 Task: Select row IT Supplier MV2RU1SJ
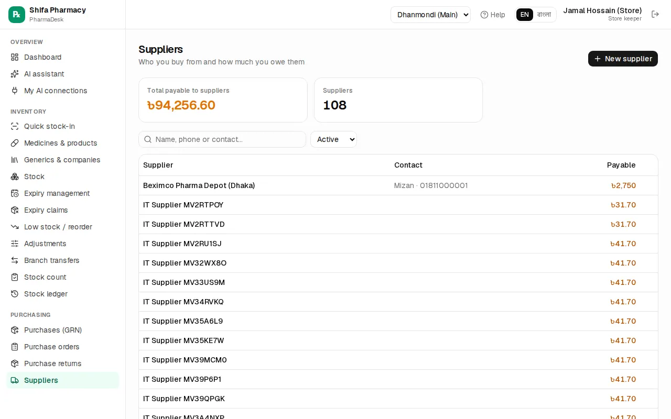click(x=398, y=244)
